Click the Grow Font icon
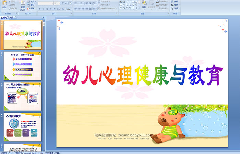Screen dimensions: 240x154 [63, 3]
